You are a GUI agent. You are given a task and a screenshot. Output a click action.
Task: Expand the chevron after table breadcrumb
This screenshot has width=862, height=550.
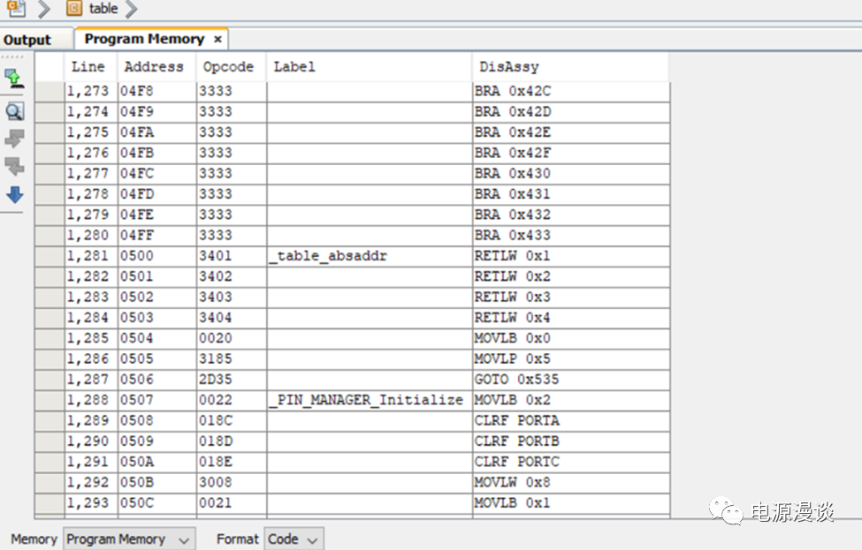[132, 9]
